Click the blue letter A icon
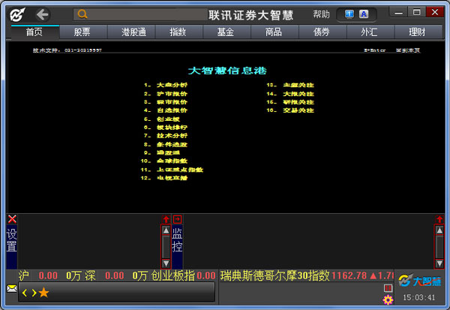Image resolution: width=450 pixels, height=310 pixels. 364,14
